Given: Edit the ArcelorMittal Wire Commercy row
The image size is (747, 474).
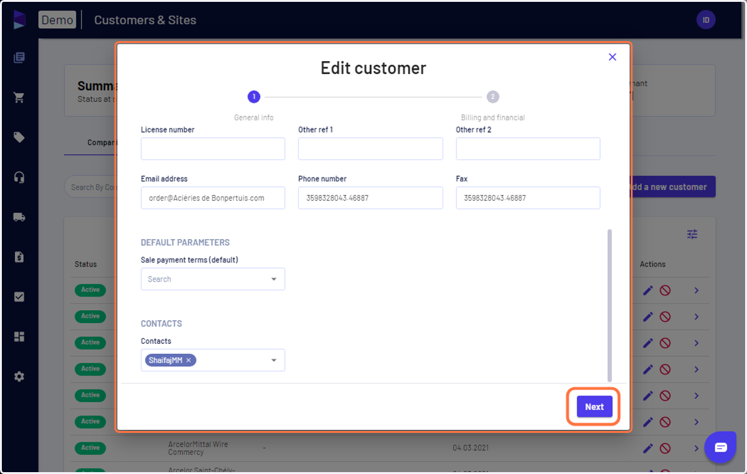Looking at the screenshot, I should (x=648, y=448).
